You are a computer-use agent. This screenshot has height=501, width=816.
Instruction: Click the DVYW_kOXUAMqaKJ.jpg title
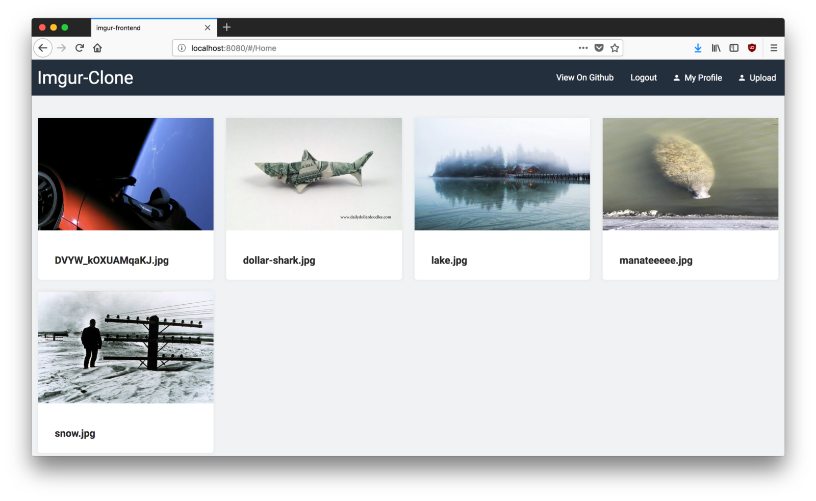(x=112, y=260)
